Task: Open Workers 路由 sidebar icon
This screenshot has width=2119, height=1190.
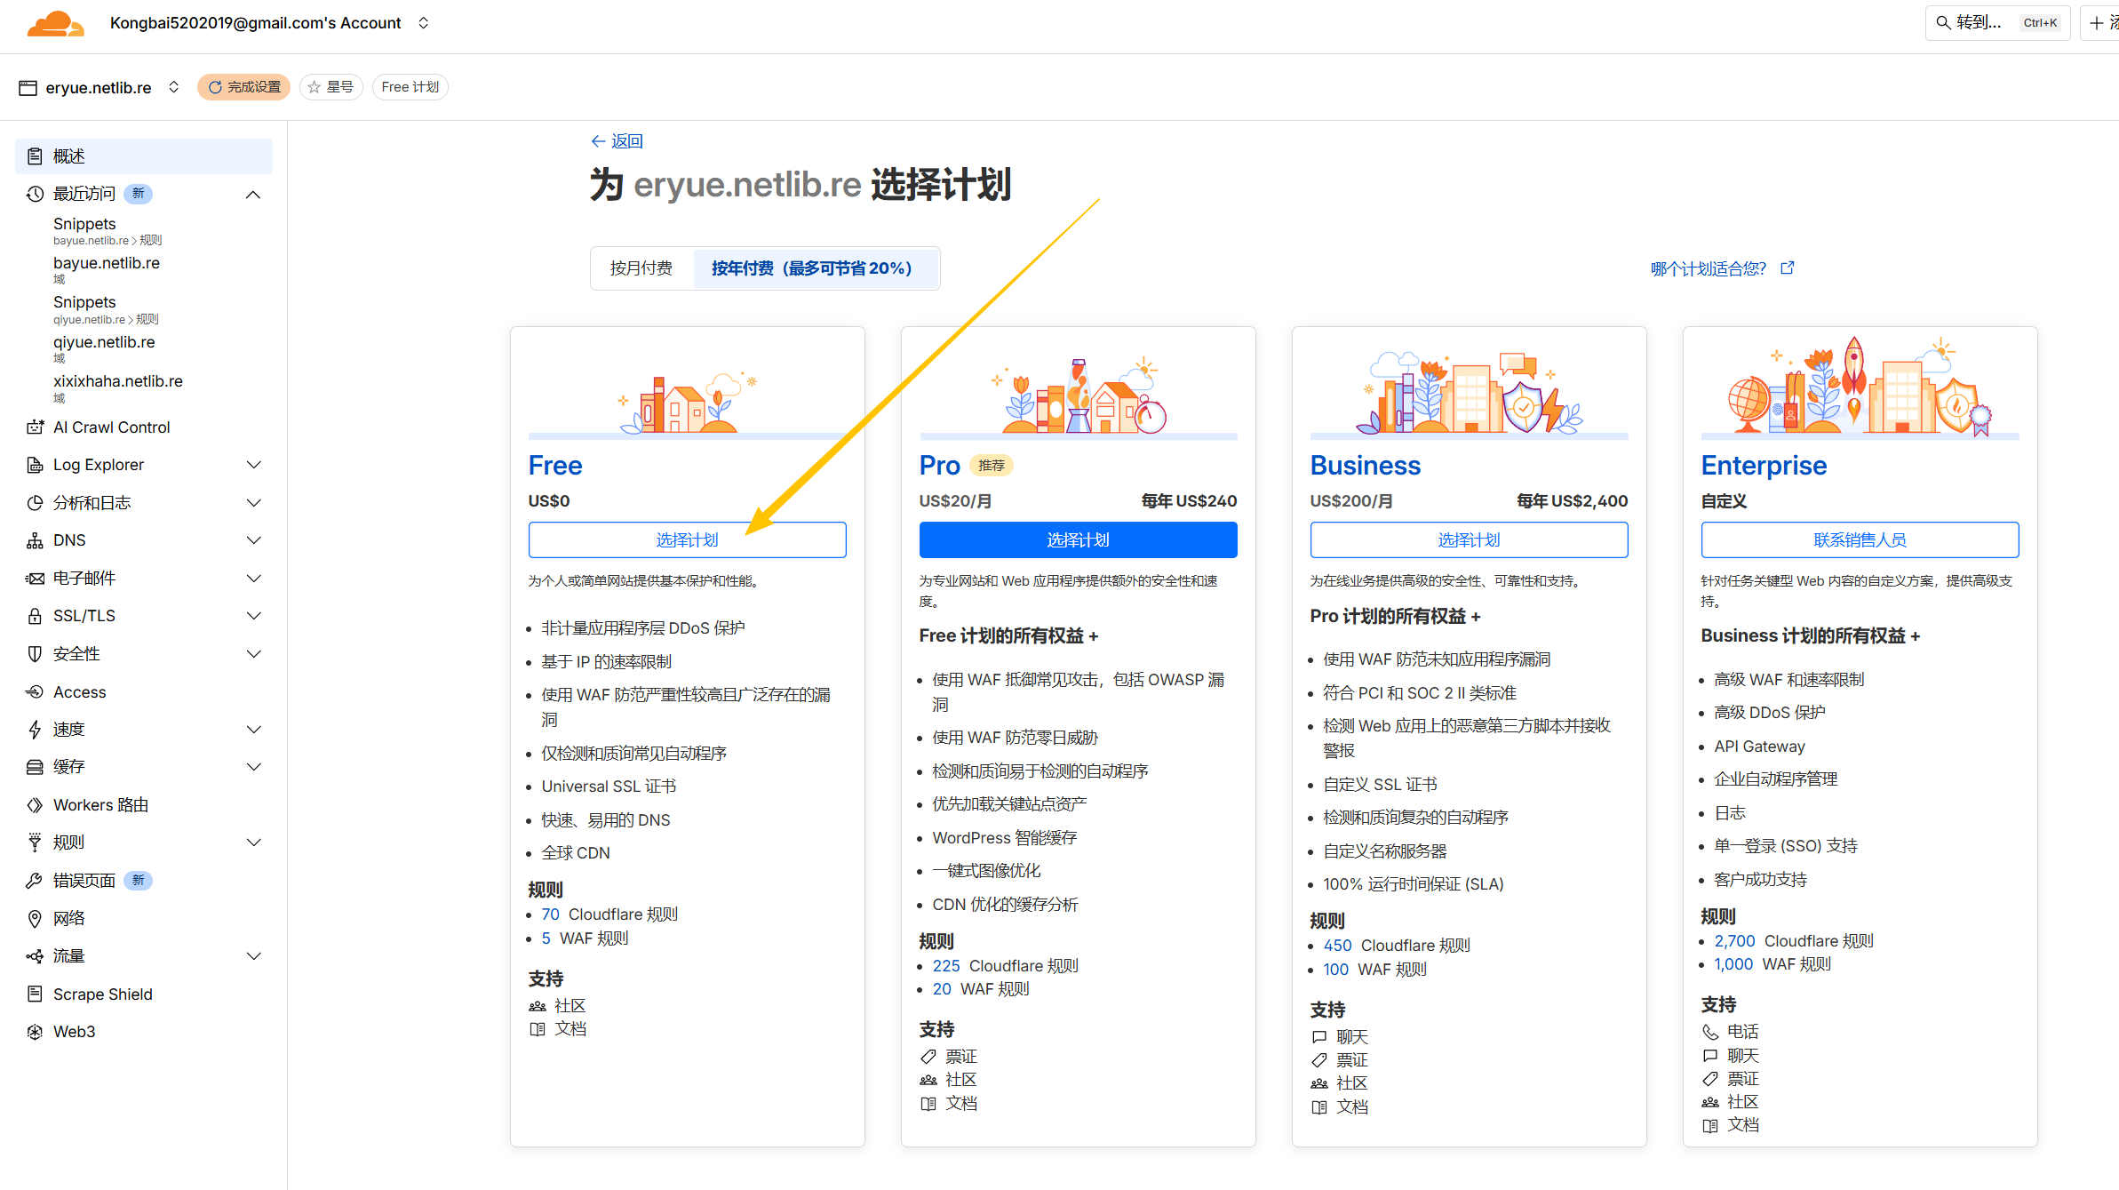Action: point(35,805)
